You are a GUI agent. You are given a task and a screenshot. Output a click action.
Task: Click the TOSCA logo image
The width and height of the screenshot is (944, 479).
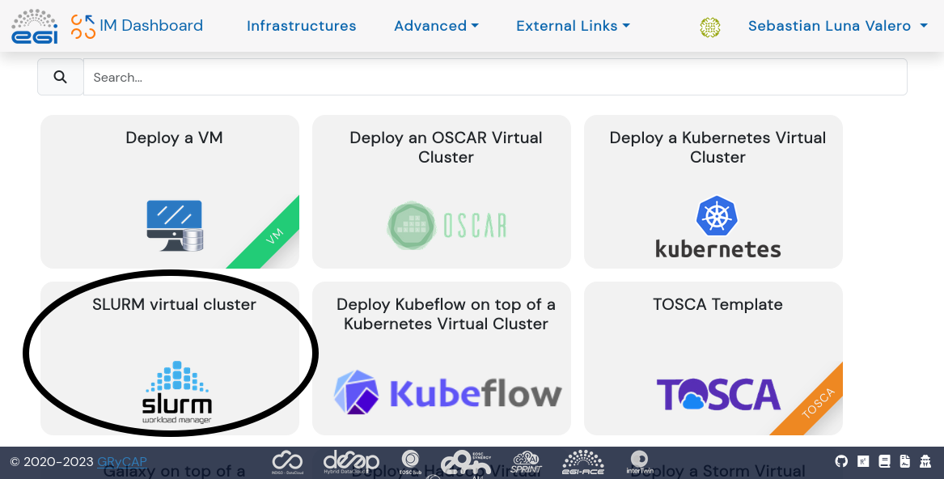point(718,395)
